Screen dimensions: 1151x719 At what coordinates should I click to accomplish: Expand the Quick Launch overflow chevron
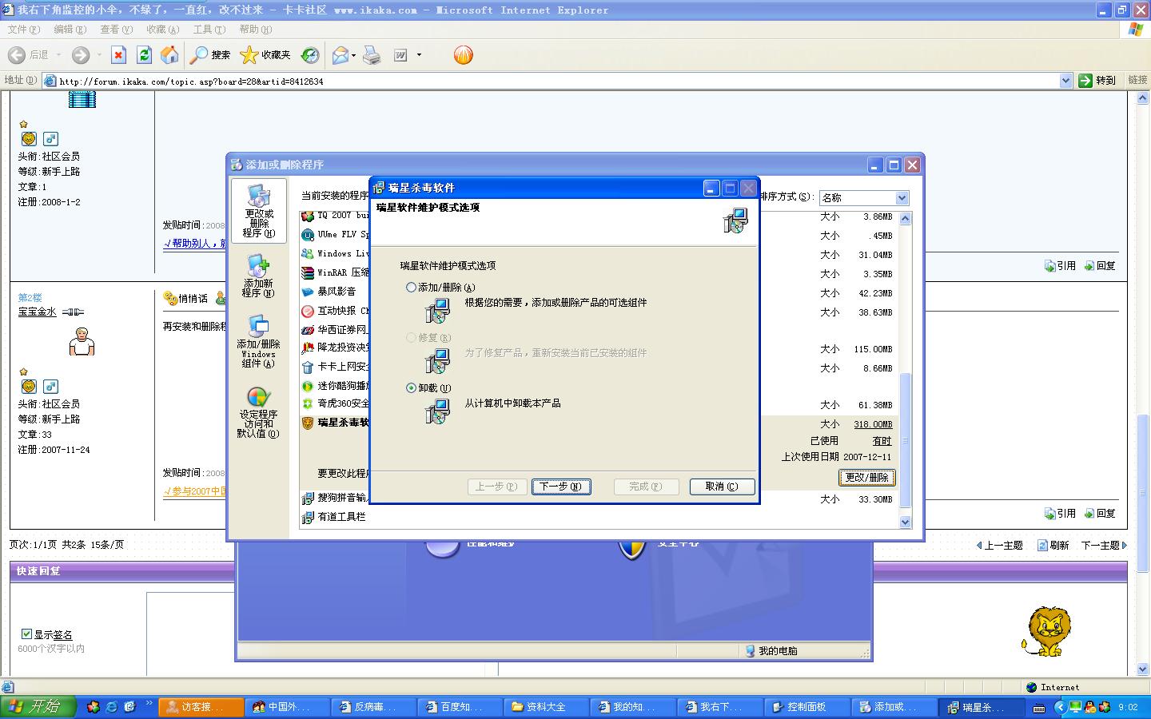point(149,704)
